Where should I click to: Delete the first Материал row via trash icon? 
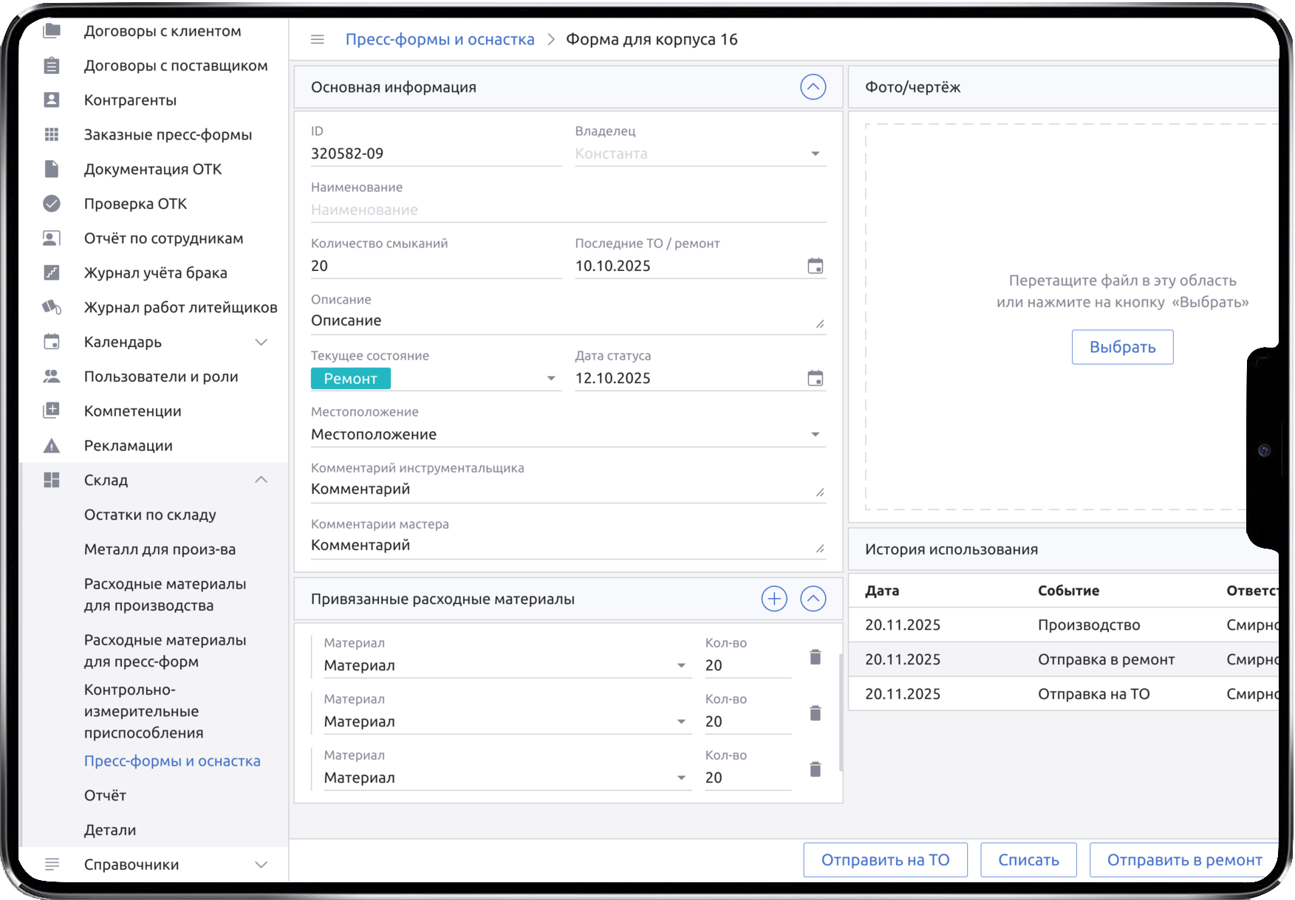815,656
